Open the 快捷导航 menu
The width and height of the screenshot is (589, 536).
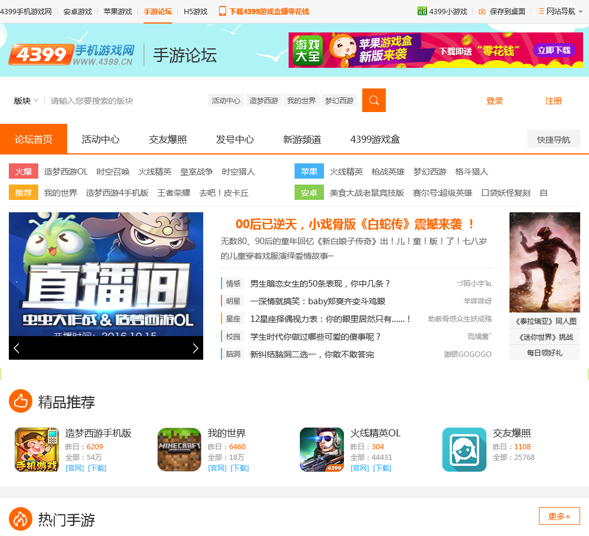pos(553,140)
